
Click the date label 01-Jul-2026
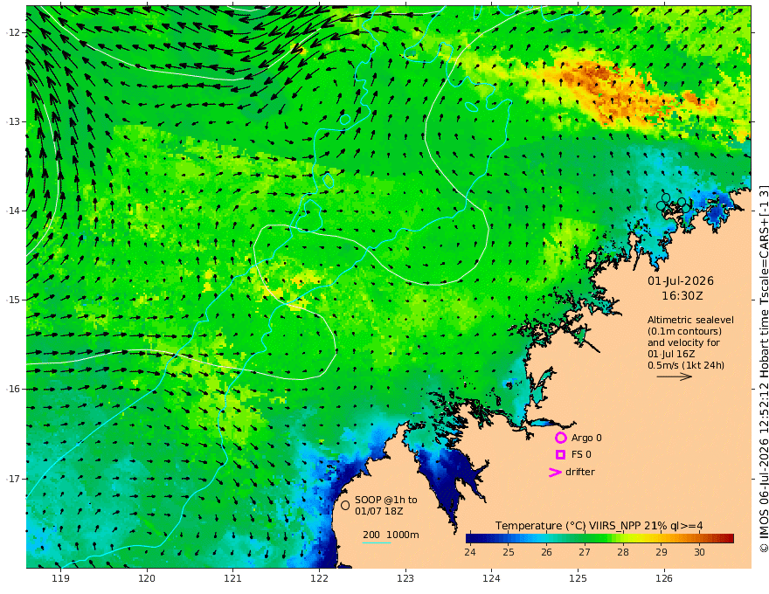681,280
